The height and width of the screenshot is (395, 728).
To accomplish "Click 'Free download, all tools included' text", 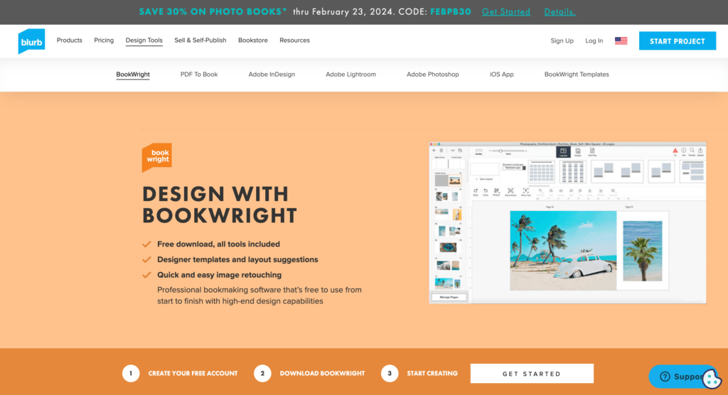I will (x=219, y=244).
